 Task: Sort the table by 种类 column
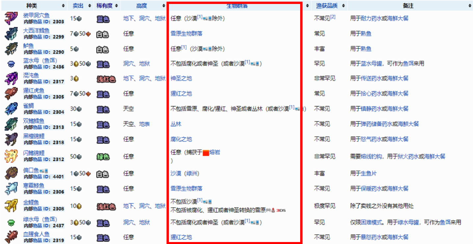pyautogui.click(x=63, y=6)
